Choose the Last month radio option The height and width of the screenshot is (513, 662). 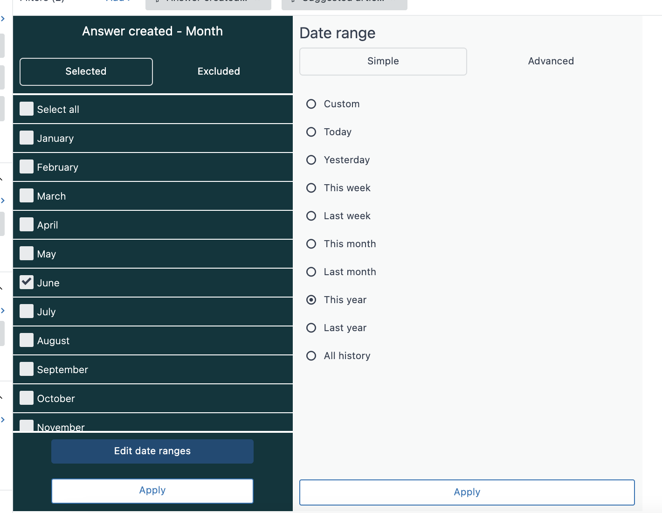pyautogui.click(x=311, y=272)
